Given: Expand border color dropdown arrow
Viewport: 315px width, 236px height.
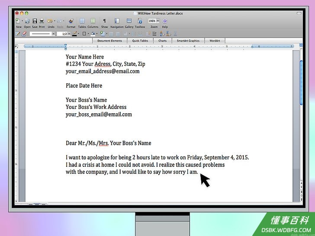Looking at the screenshot, I should pyautogui.click(x=78, y=34).
